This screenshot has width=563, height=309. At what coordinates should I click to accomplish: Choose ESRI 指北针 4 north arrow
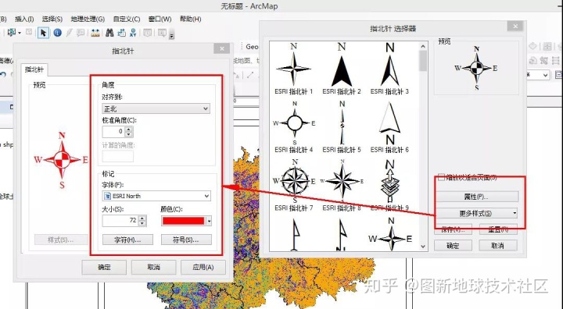pos(294,127)
